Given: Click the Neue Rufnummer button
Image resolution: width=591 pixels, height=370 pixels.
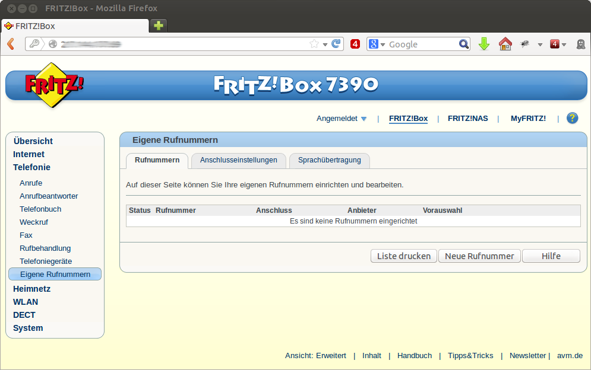Looking at the screenshot, I should click(479, 256).
